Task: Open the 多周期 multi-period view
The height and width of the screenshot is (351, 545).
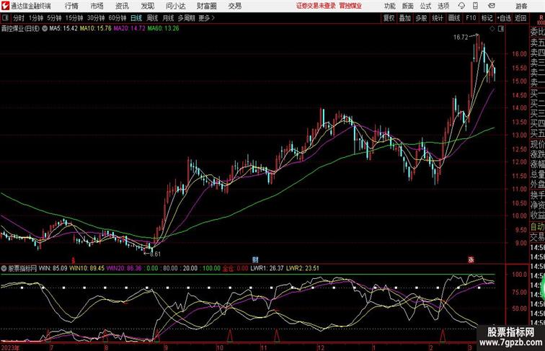Action: point(186,18)
